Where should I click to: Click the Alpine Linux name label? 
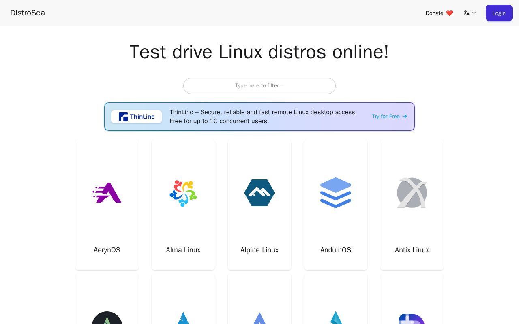coord(259,250)
